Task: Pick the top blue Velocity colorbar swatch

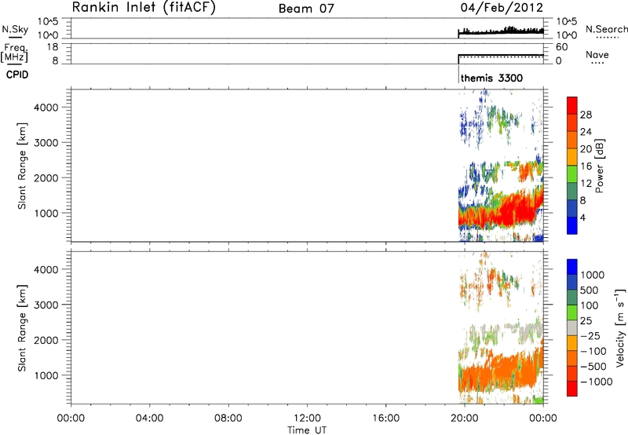Action: (x=572, y=267)
